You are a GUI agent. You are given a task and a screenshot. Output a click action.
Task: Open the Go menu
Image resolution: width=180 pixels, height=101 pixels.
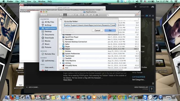pos(35,1)
